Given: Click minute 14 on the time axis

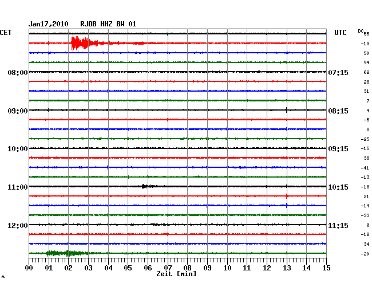Looking at the screenshot, I should tap(306, 268).
